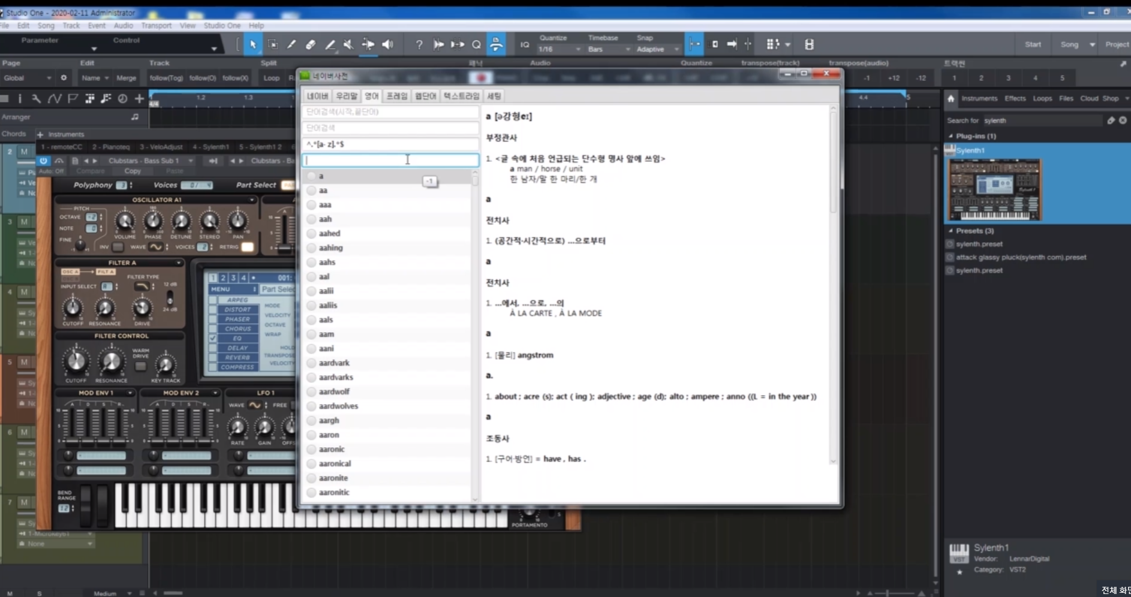The image size is (1131, 597).
Task: Open the Oscillator A1 menu arrow
Action: coord(251,200)
